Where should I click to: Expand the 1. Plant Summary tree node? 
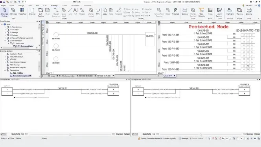[x=5, y=27]
